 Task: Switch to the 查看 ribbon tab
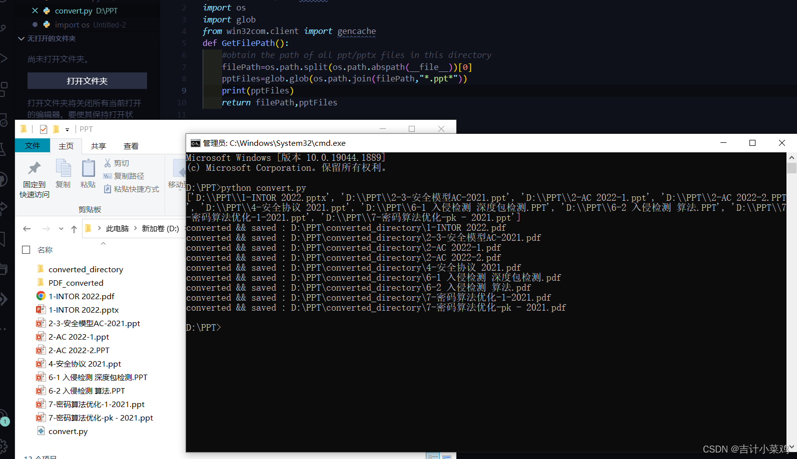[131, 146]
